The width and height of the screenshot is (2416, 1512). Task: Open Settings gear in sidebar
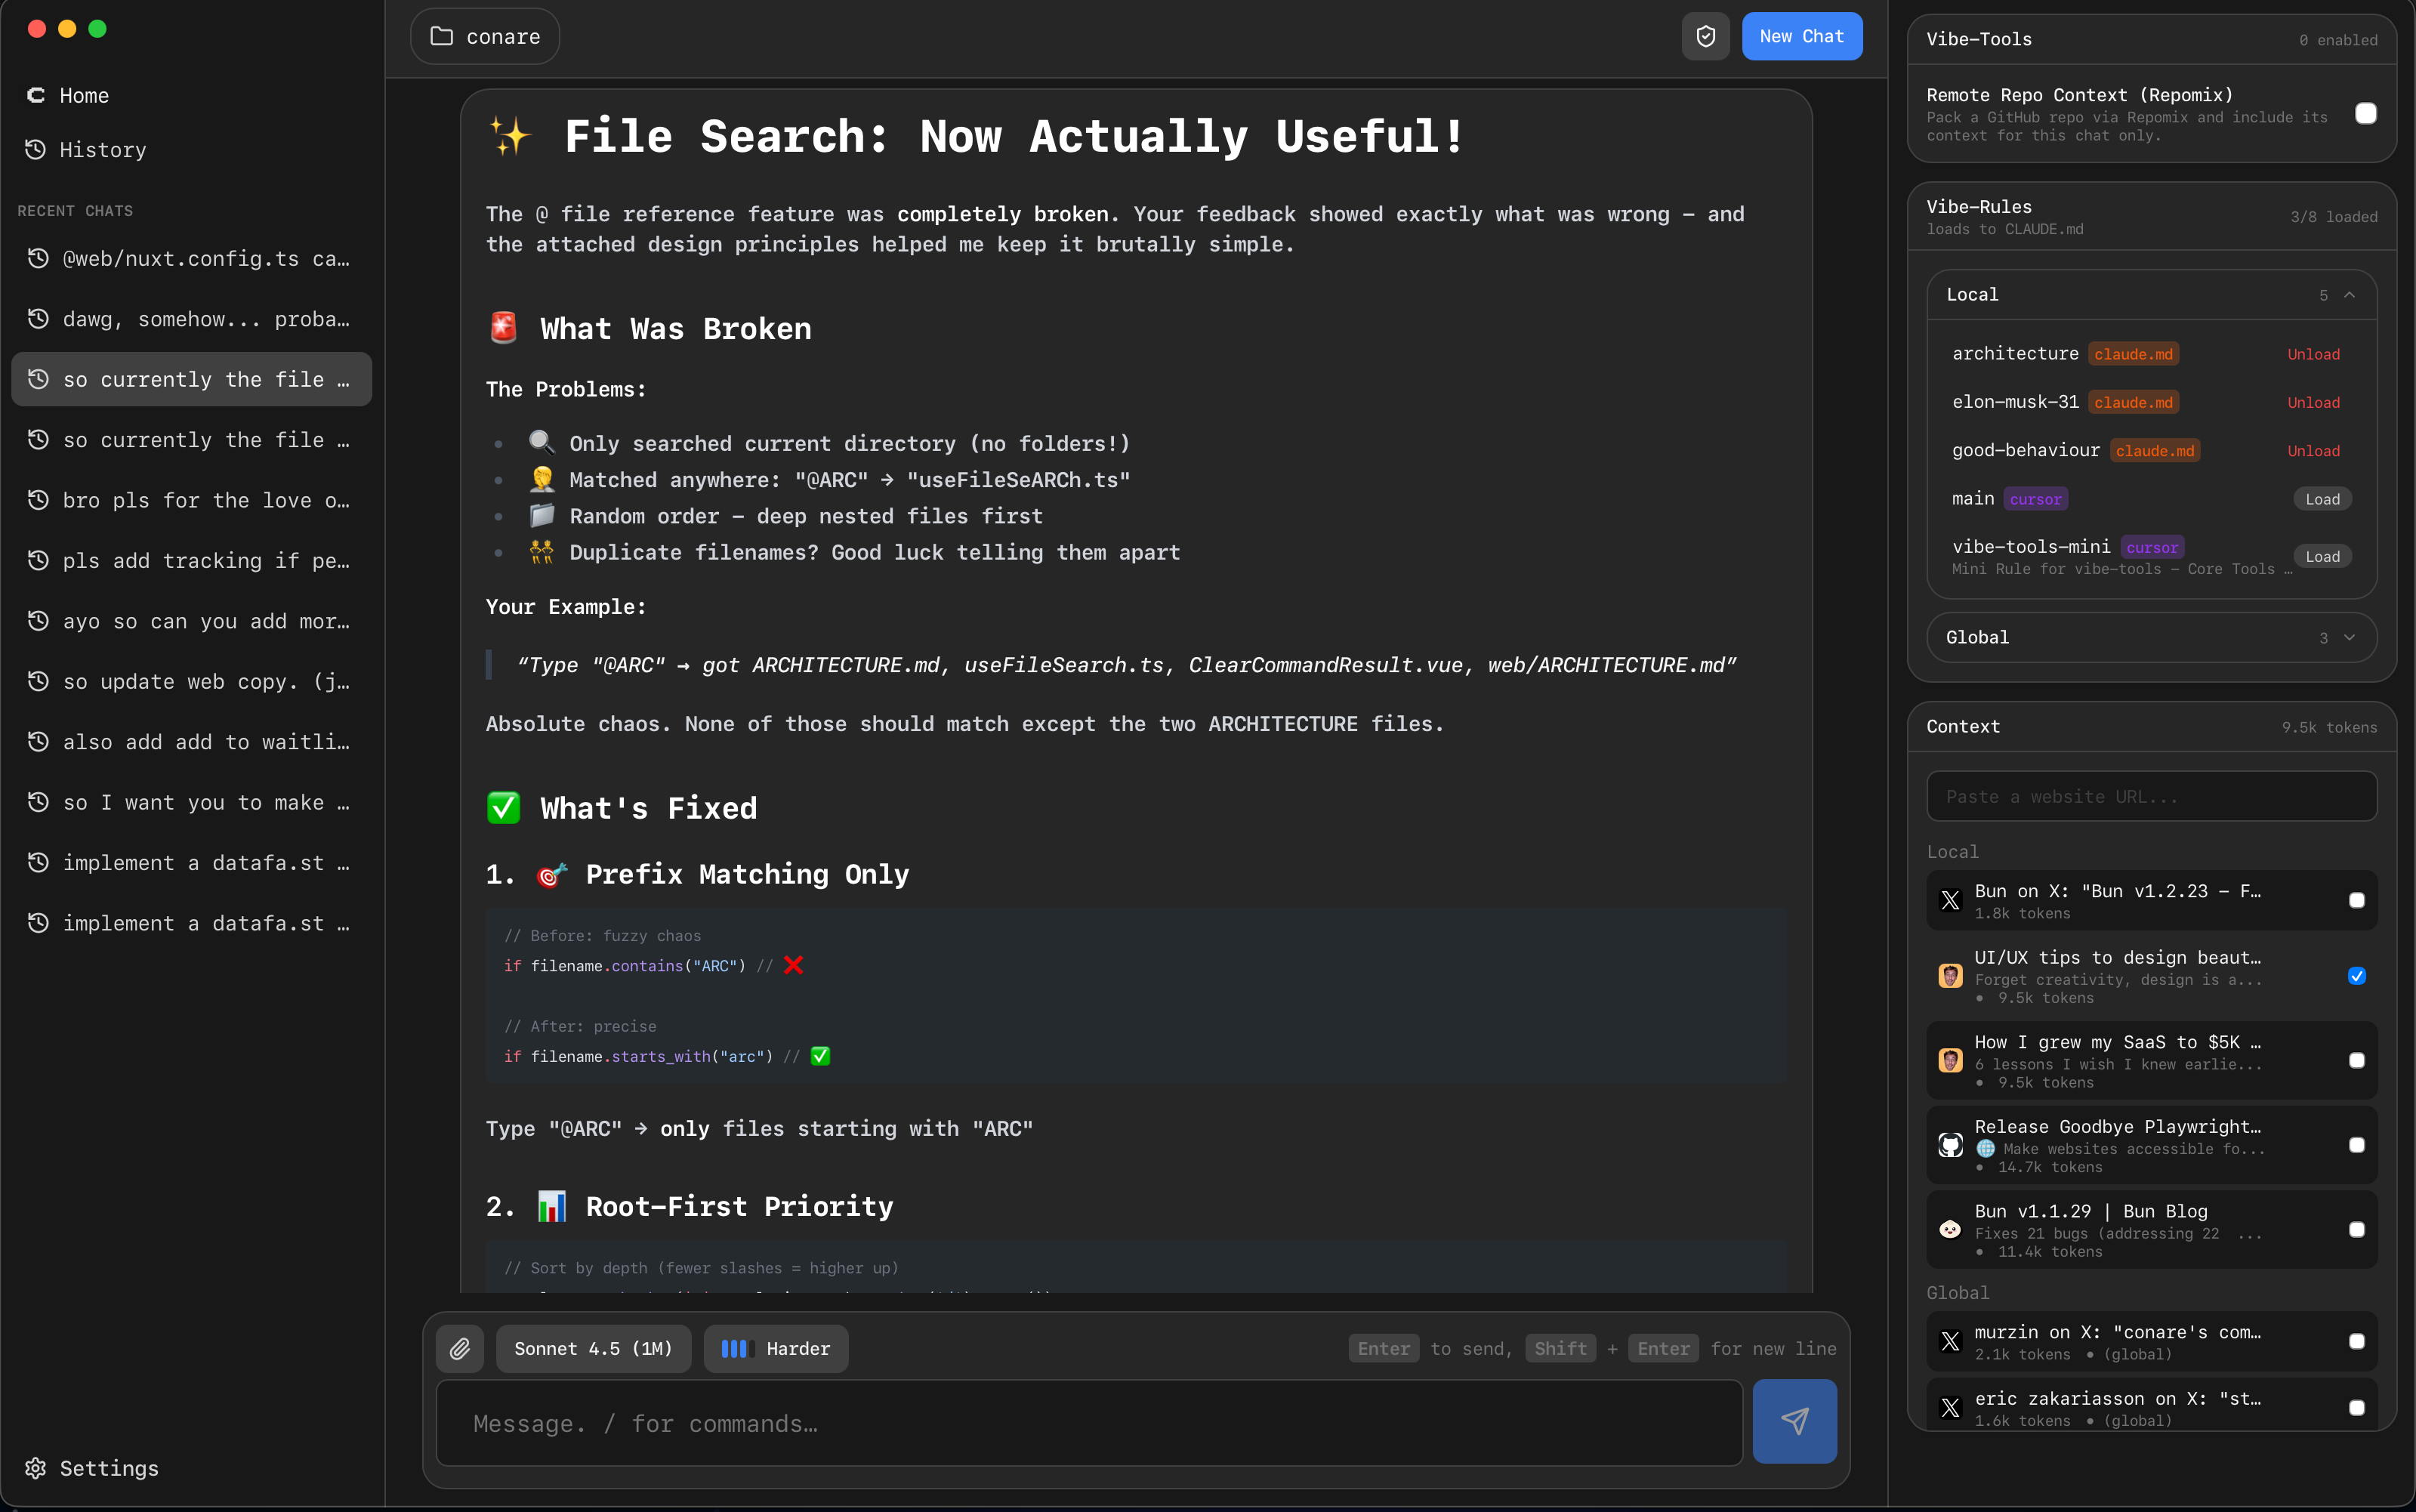36,1467
